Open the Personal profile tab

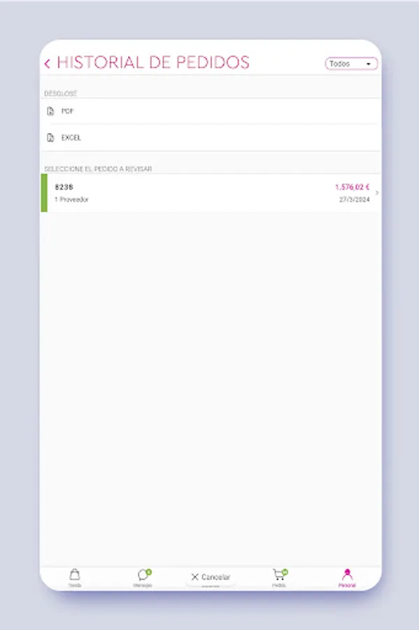(347, 577)
